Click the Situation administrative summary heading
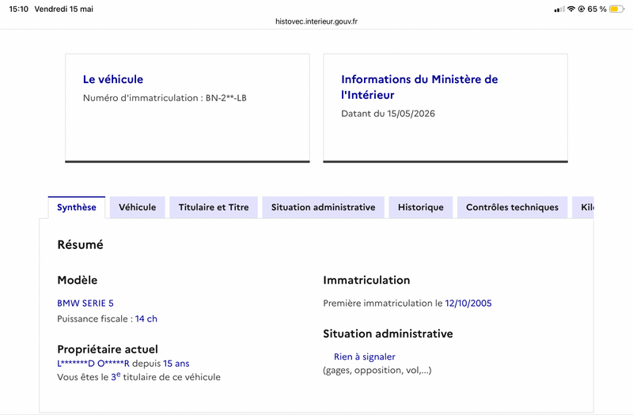Screen dimensions: 633x415 click(x=388, y=334)
